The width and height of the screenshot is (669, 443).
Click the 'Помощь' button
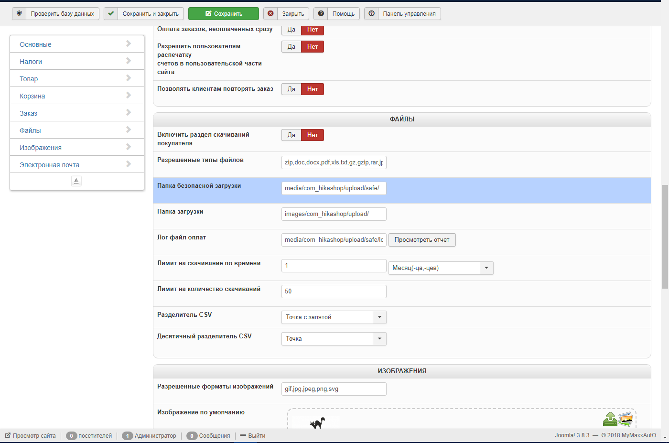336,13
